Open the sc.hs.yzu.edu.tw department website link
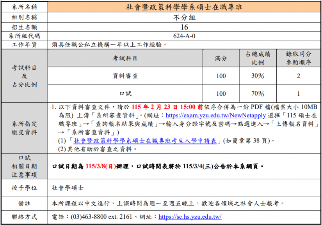Screen dimensions: 322x225 tap(190, 217)
